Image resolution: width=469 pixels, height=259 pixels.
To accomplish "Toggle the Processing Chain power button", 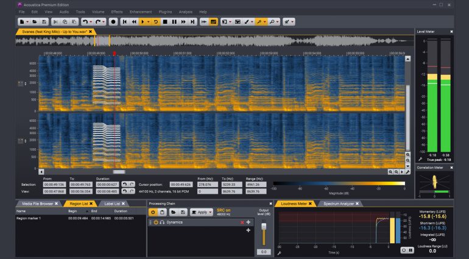I will click(x=153, y=212).
